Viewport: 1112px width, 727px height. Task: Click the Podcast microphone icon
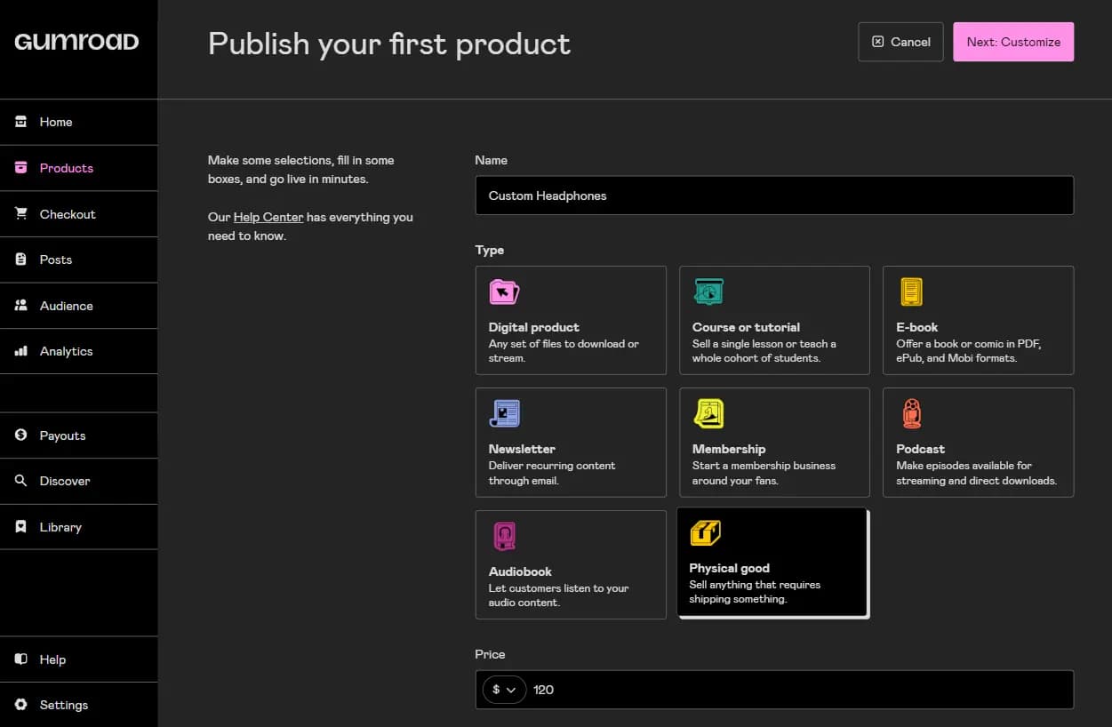point(911,413)
